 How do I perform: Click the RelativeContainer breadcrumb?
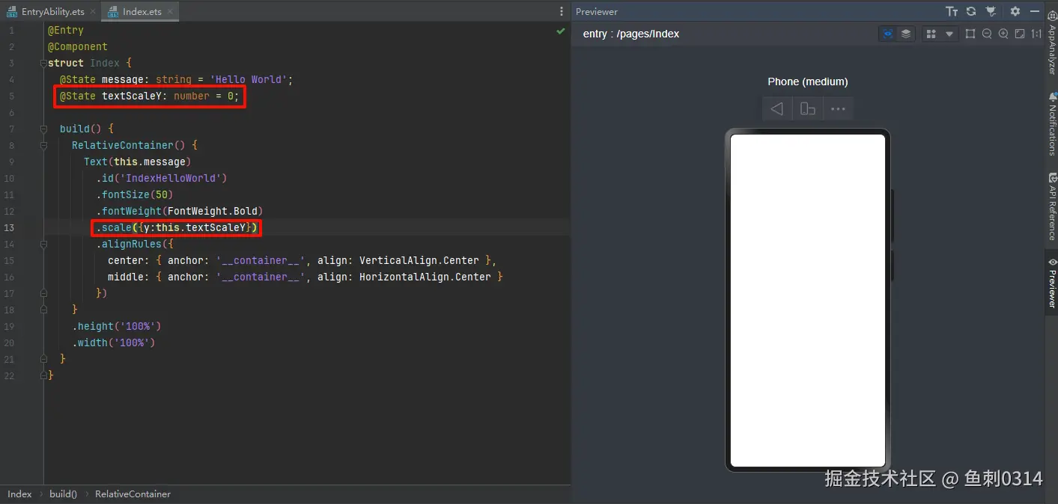pyautogui.click(x=133, y=494)
